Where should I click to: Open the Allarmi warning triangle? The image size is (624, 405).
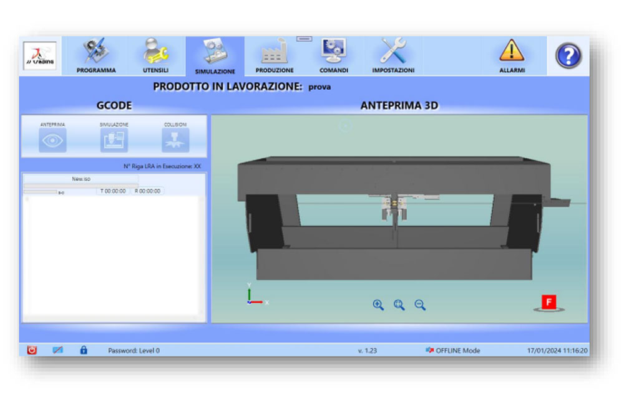[512, 56]
